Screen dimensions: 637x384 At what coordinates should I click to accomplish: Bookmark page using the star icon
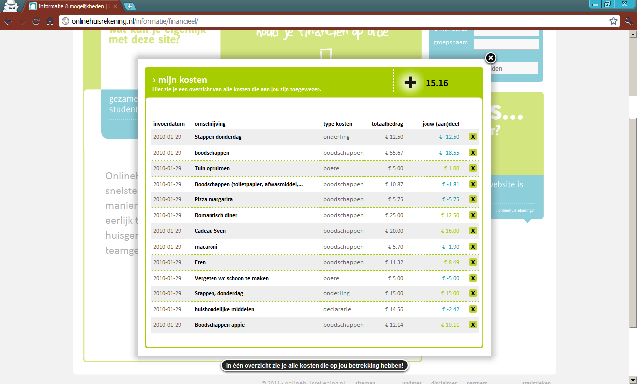(x=613, y=21)
